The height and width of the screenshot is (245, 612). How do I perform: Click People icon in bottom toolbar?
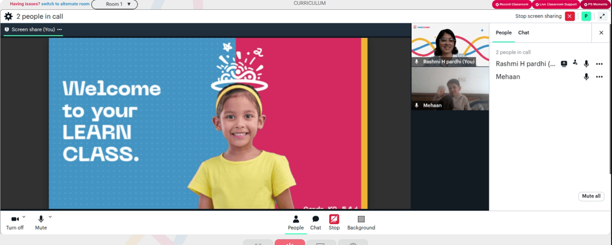tap(296, 223)
